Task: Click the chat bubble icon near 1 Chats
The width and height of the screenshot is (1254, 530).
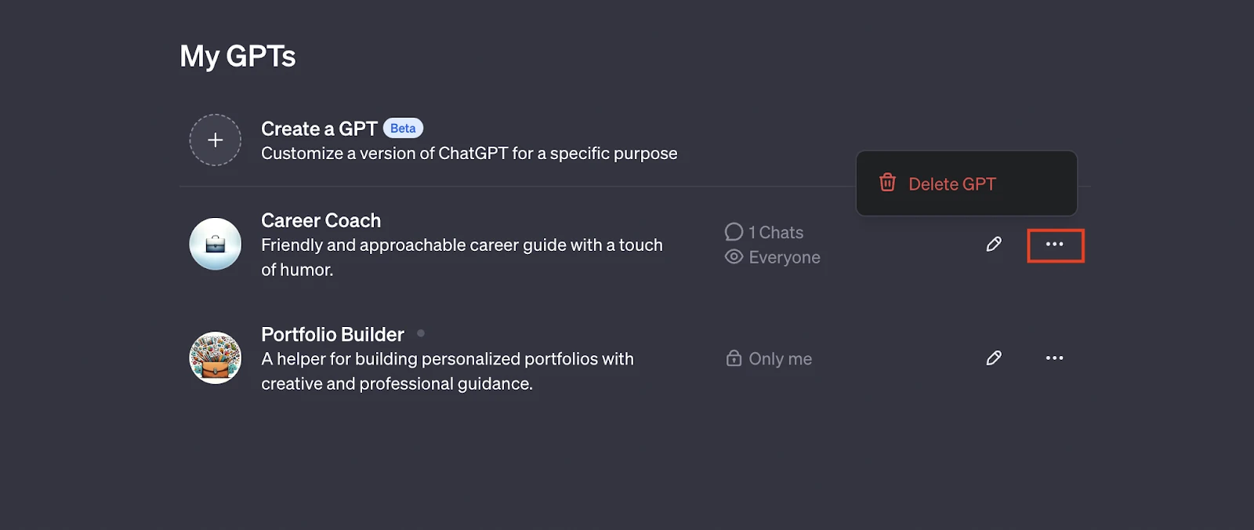Action: pyautogui.click(x=734, y=232)
